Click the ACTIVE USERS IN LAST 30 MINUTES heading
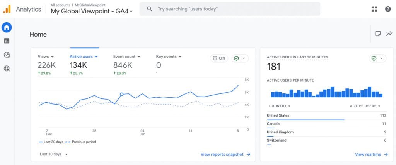 point(297,57)
